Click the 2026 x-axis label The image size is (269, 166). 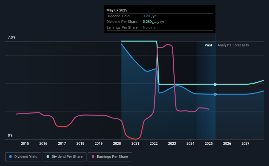tap(227, 143)
